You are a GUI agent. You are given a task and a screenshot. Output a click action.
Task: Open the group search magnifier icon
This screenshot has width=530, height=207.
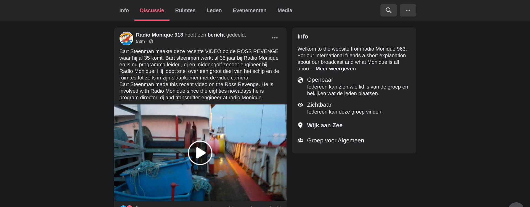(x=388, y=10)
